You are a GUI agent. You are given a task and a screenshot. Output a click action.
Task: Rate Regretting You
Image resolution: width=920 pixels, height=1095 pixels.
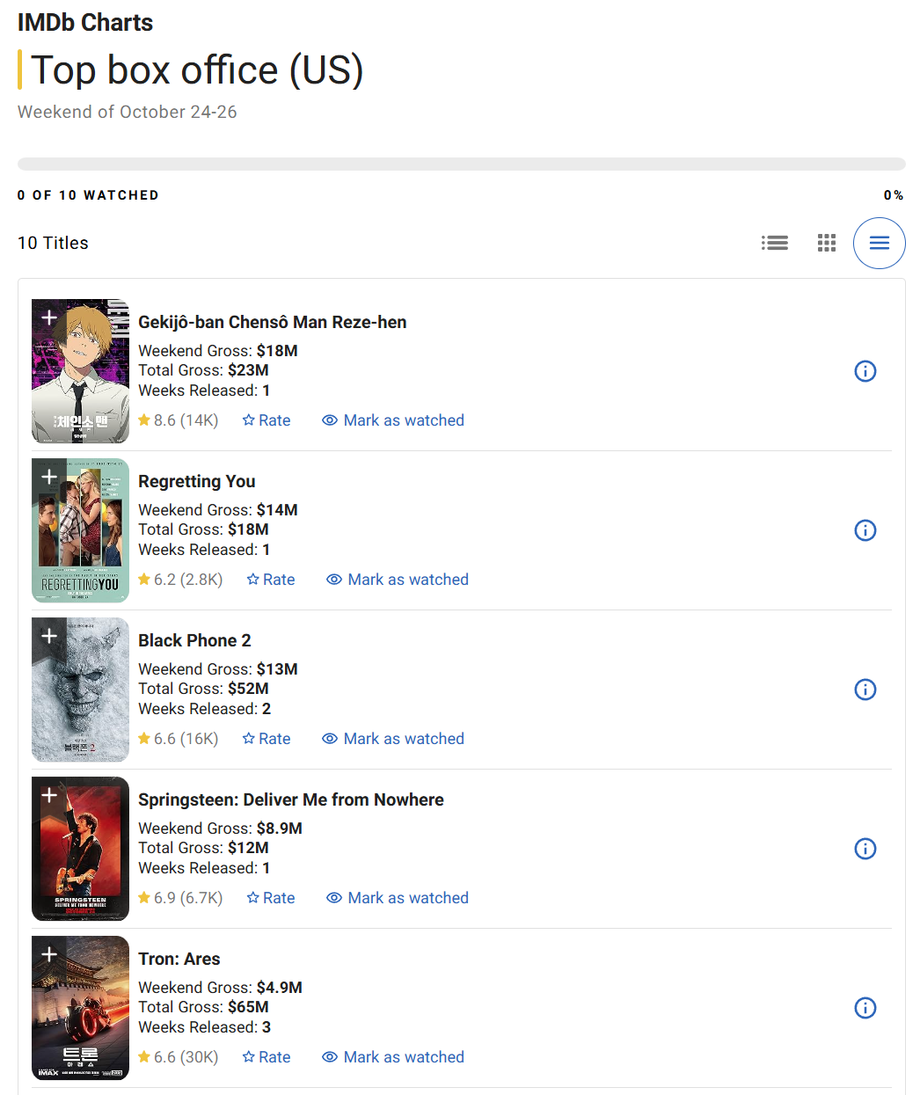pyautogui.click(x=271, y=580)
